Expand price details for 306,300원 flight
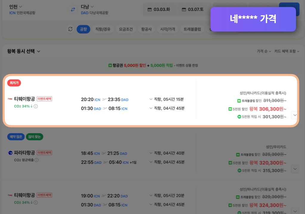The image size is (305, 214). click(295, 115)
